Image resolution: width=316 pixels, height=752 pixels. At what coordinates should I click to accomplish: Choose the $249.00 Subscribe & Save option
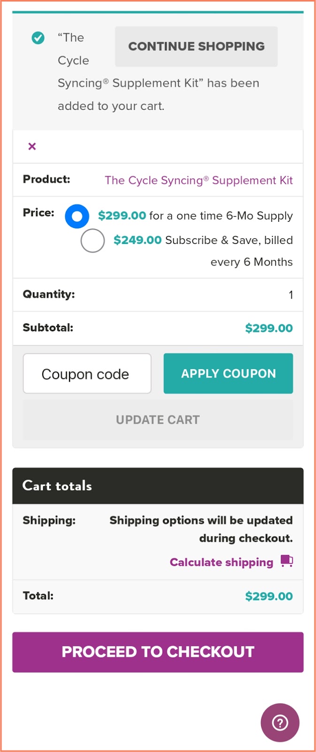pos(92,240)
